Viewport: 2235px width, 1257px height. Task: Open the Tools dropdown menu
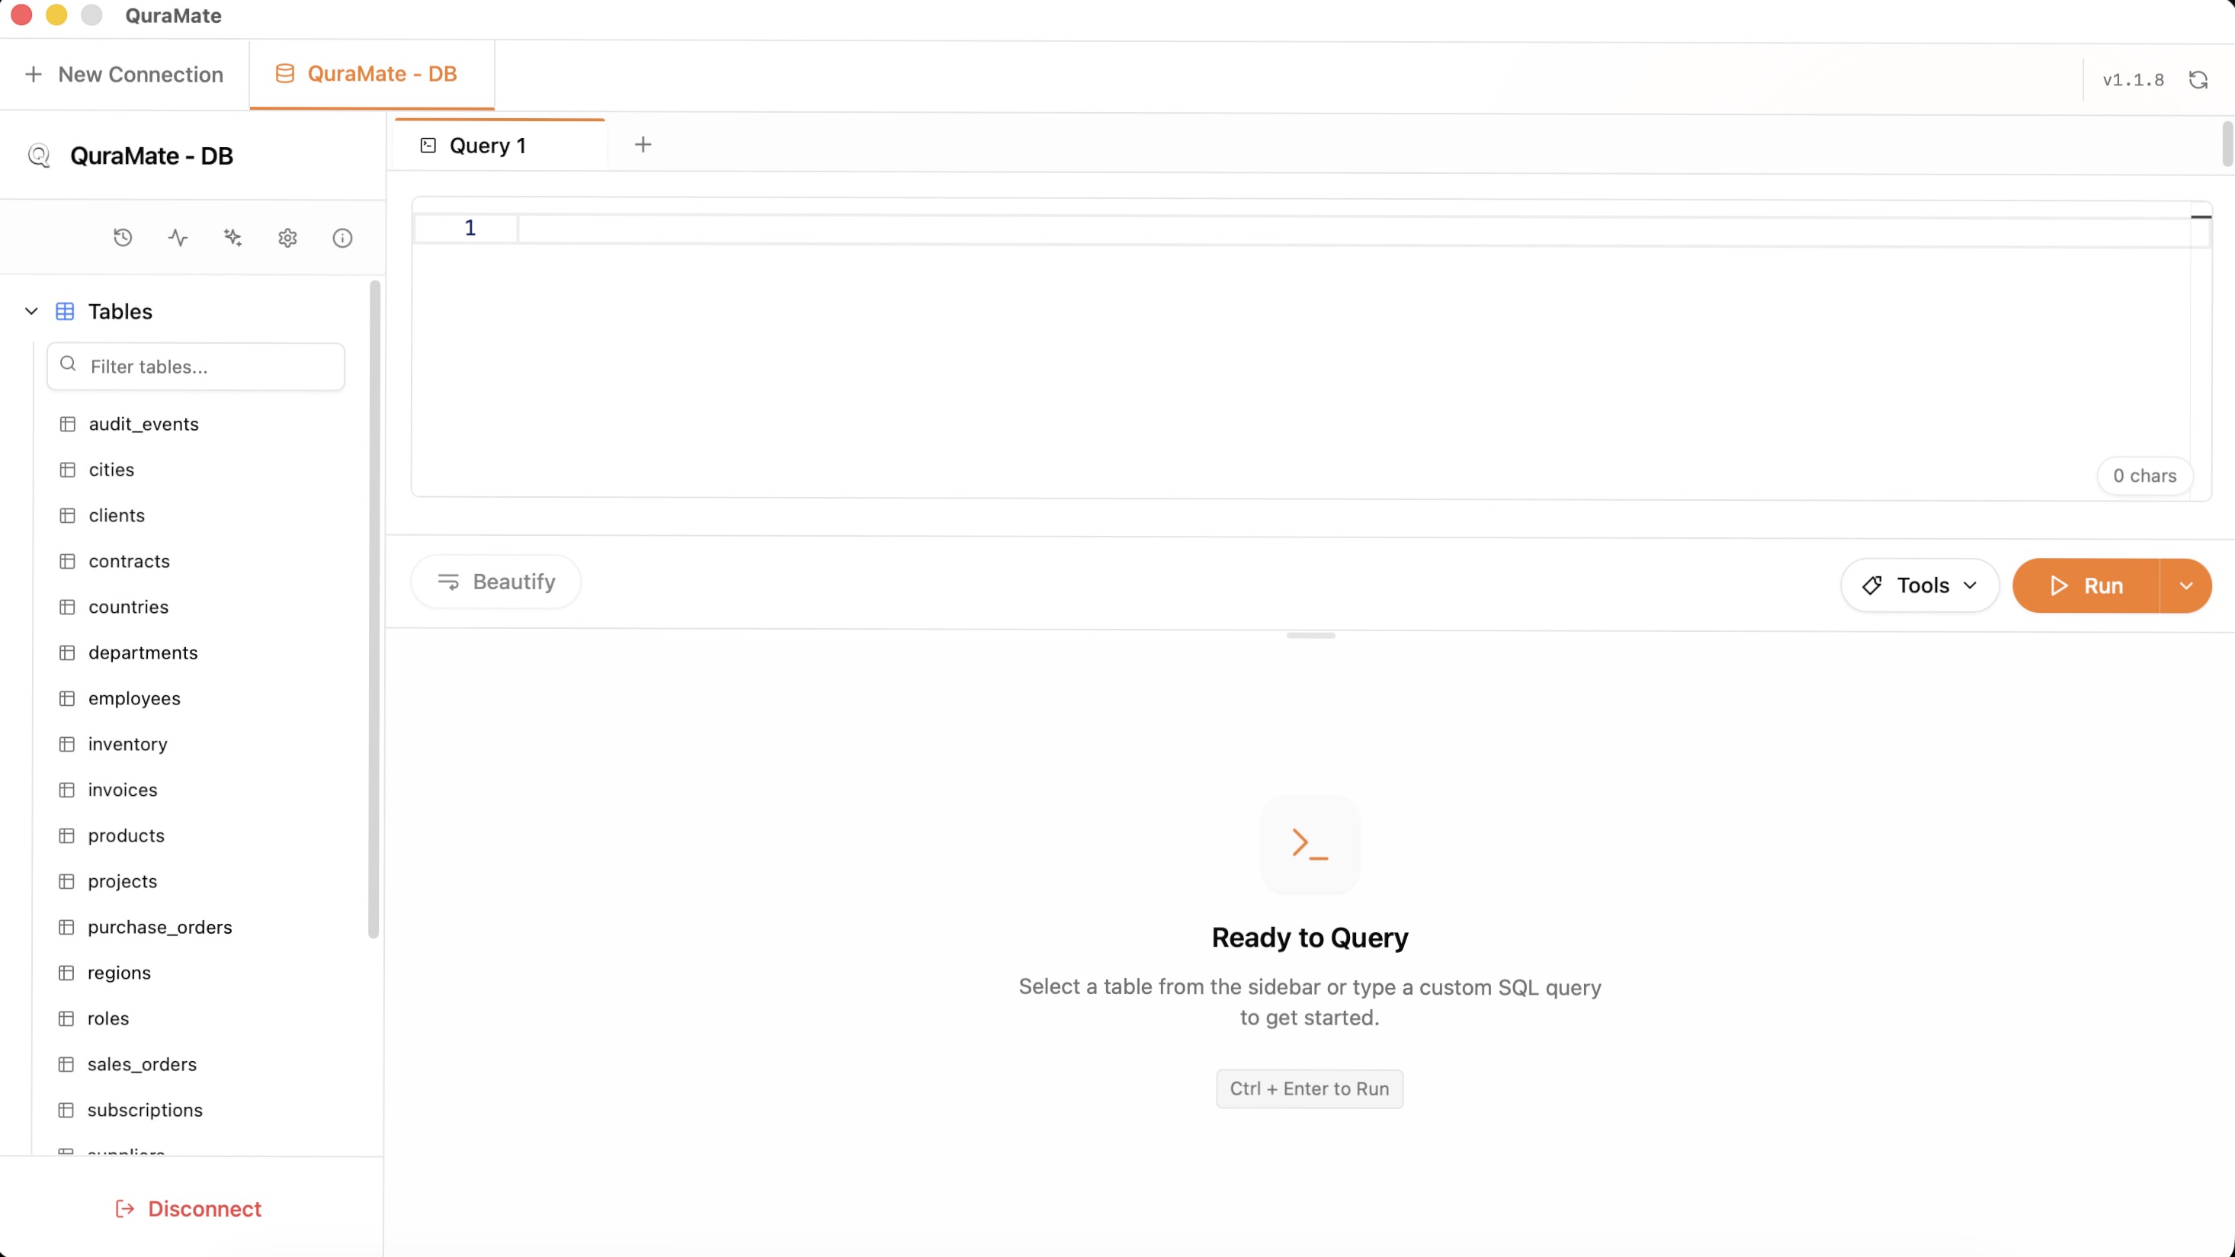coord(1919,585)
